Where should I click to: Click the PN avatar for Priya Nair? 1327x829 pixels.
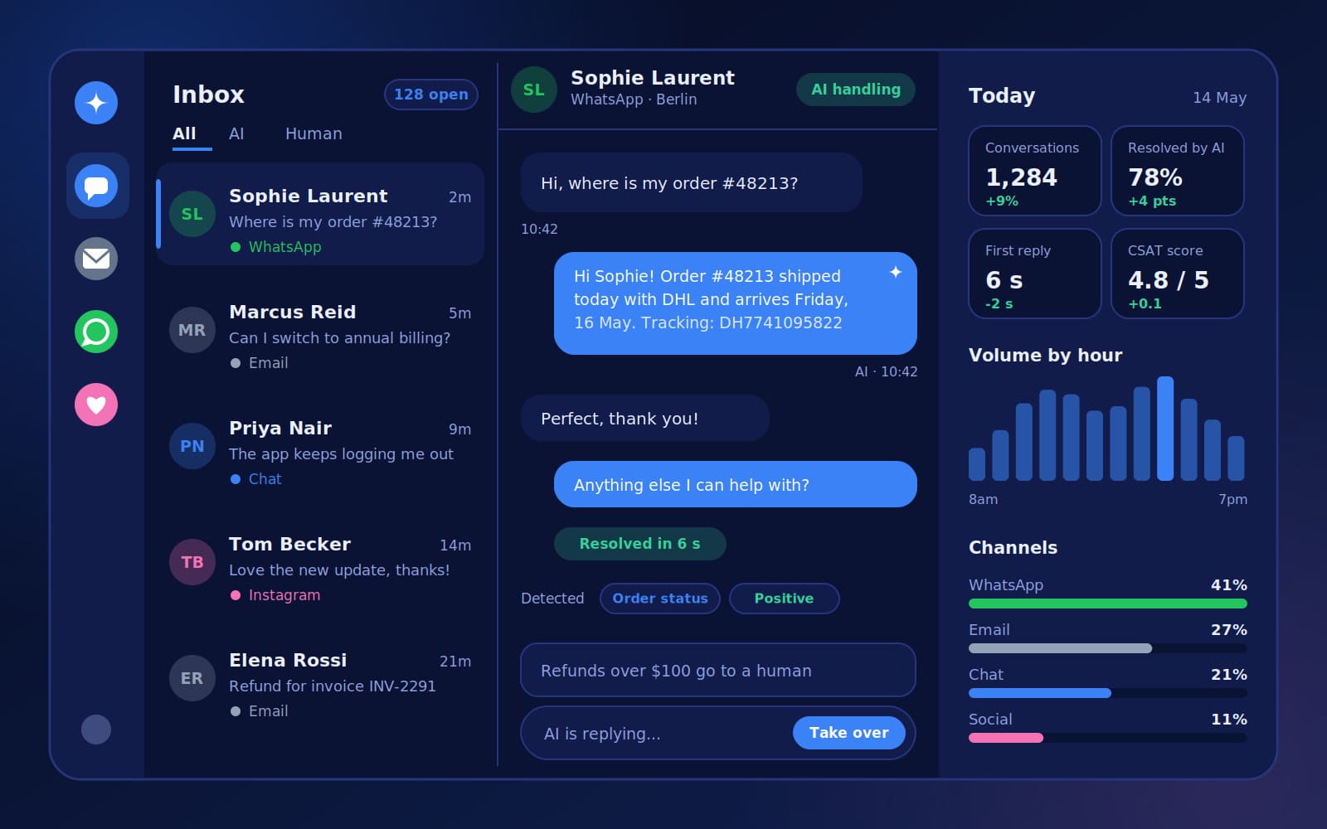192,446
